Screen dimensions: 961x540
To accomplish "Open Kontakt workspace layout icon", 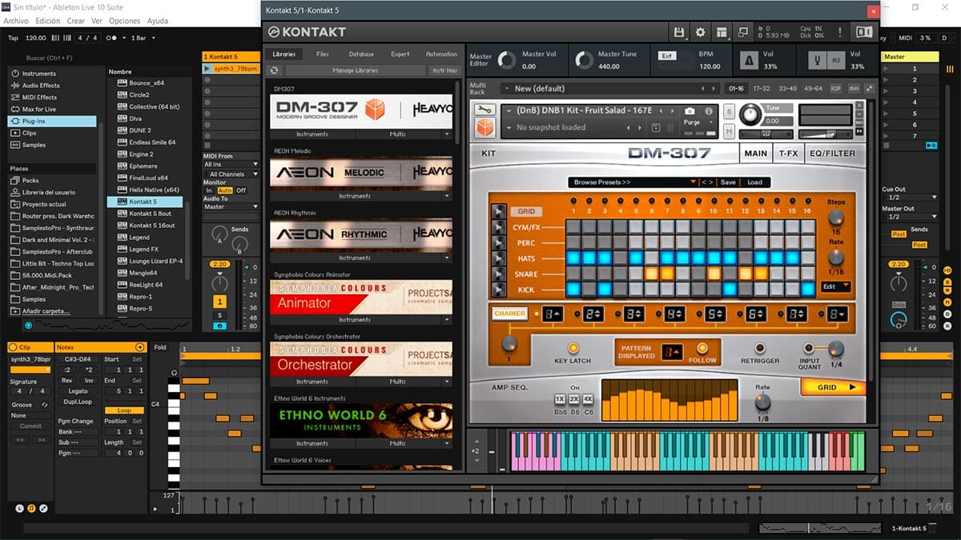I will (x=722, y=32).
